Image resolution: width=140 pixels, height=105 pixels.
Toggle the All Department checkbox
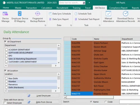(5, 41)
